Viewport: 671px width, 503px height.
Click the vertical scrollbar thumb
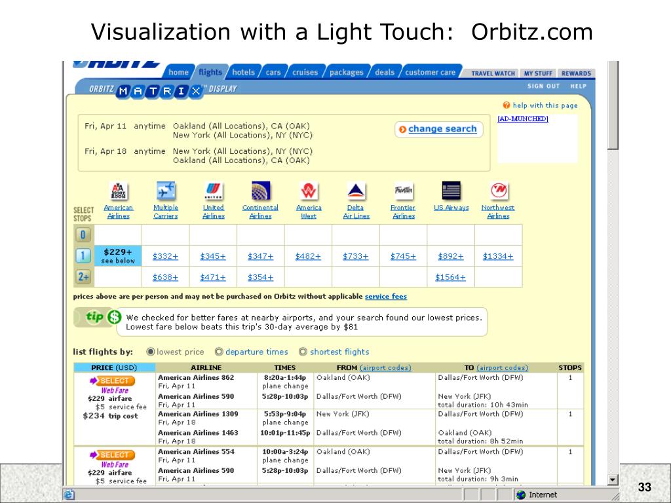click(613, 105)
